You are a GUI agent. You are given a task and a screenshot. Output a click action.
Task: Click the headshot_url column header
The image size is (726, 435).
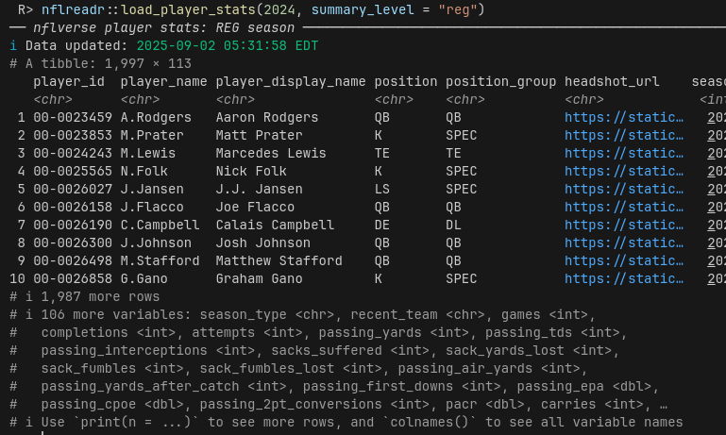[612, 82]
